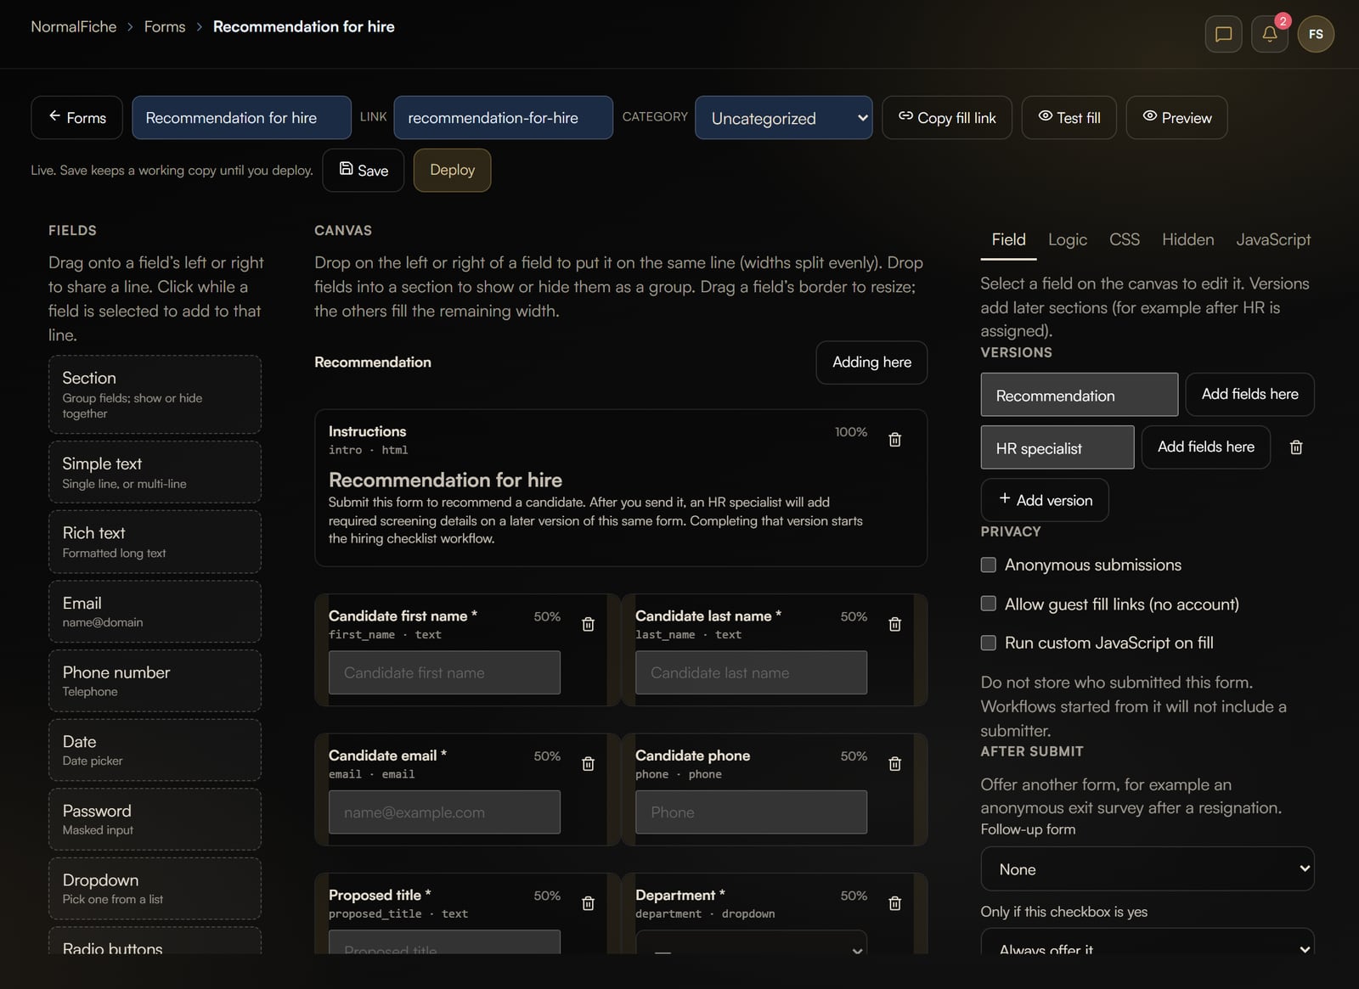This screenshot has height=989, width=1359.
Task: Delete the Candidate first name field
Action: click(x=588, y=624)
